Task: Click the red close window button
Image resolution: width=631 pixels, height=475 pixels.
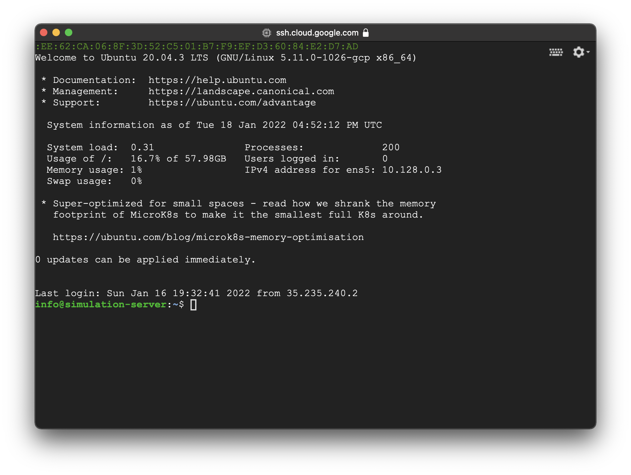Action: click(x=44, y=32)
